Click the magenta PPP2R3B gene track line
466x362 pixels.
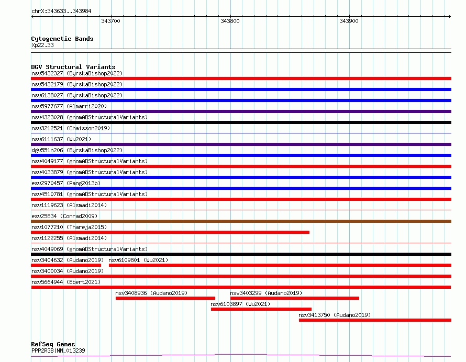[241, 356]
